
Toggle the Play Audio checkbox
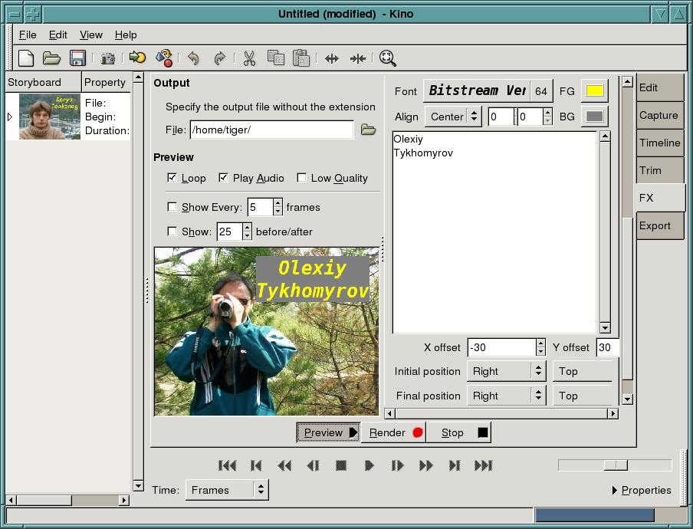tap(224, 178)
